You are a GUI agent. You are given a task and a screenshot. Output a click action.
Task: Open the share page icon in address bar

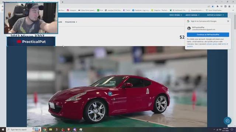click(x=209, y=7)
